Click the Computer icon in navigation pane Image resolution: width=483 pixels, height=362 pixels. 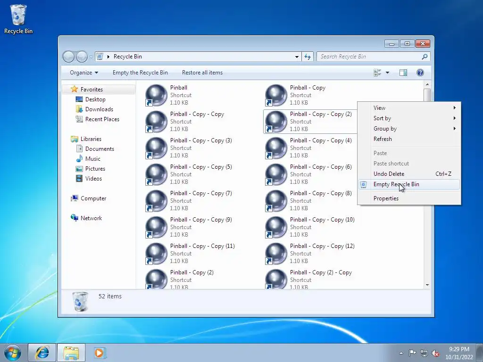[74, 198]
